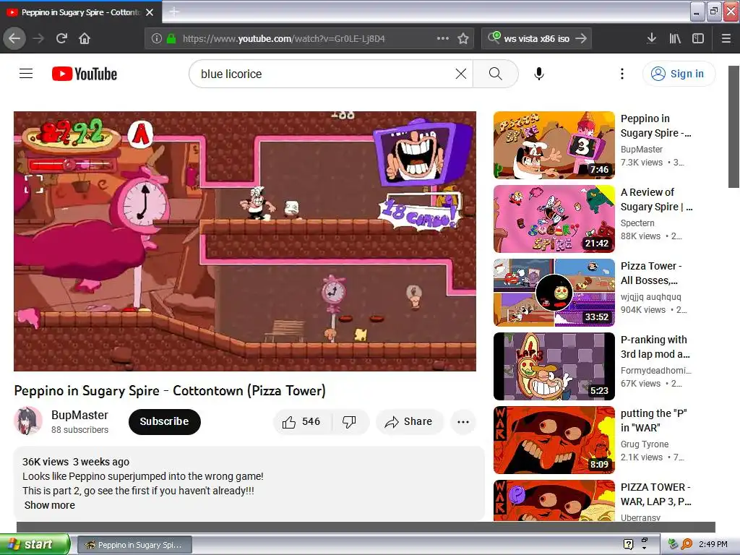Open the browser library icon

coord(675,38)
